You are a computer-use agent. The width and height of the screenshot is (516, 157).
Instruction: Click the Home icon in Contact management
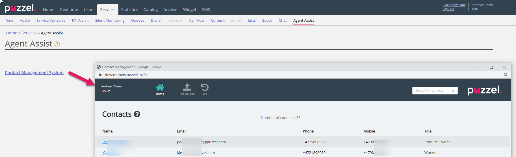click(160, 88)
